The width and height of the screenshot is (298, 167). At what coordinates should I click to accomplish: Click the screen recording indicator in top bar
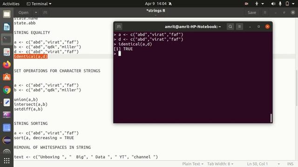click(246, 4)
